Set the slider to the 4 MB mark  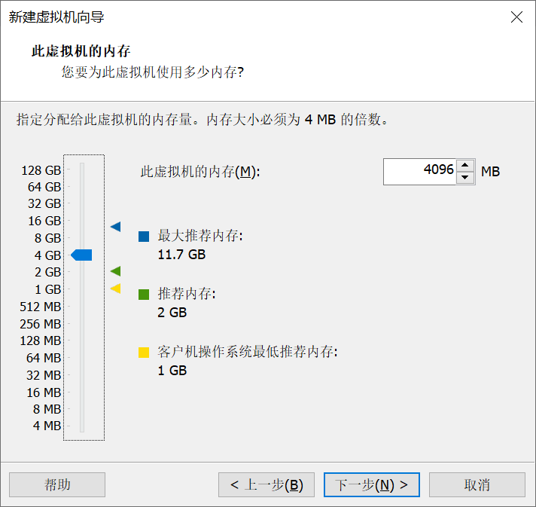coord(82,426)
